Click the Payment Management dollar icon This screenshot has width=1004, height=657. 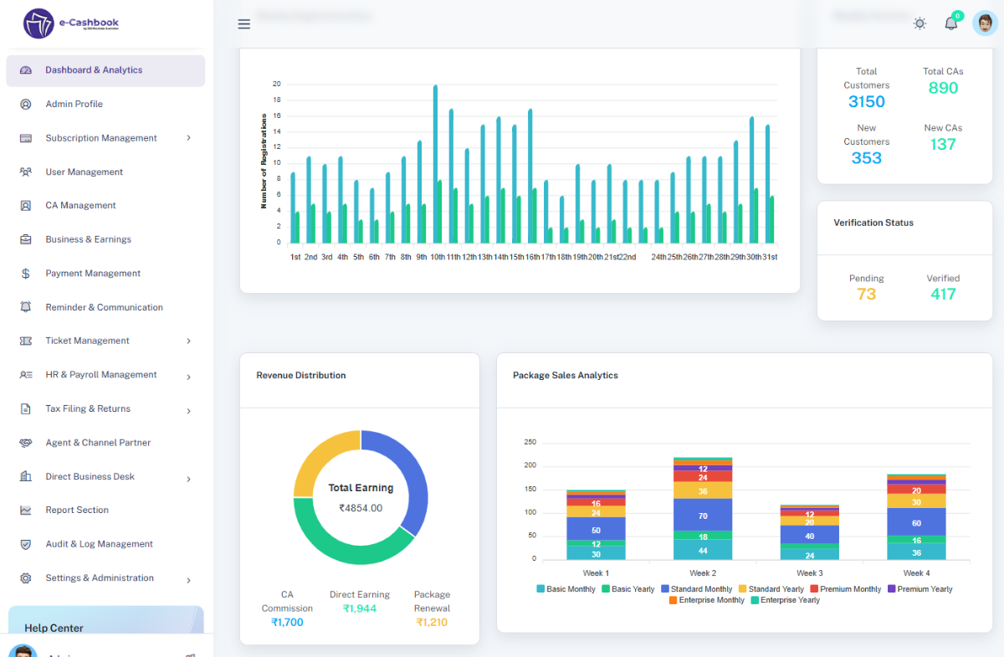click(26, 274)
